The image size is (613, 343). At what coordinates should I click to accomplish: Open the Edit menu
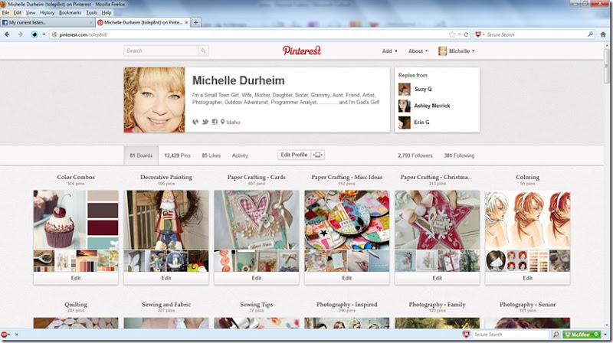(18, 12)
